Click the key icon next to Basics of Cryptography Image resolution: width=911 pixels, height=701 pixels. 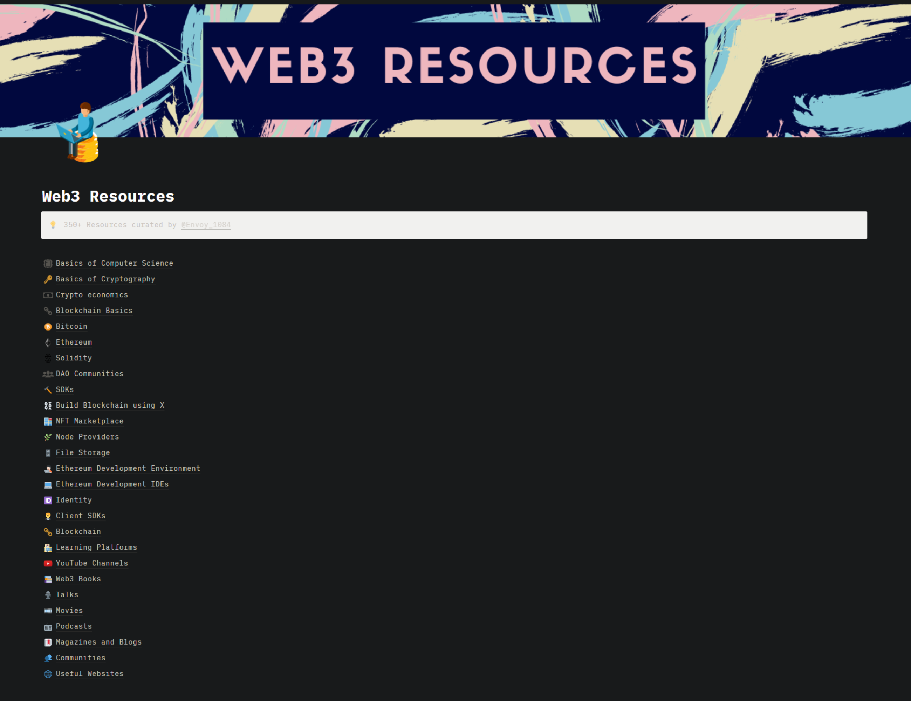point(48,279)
